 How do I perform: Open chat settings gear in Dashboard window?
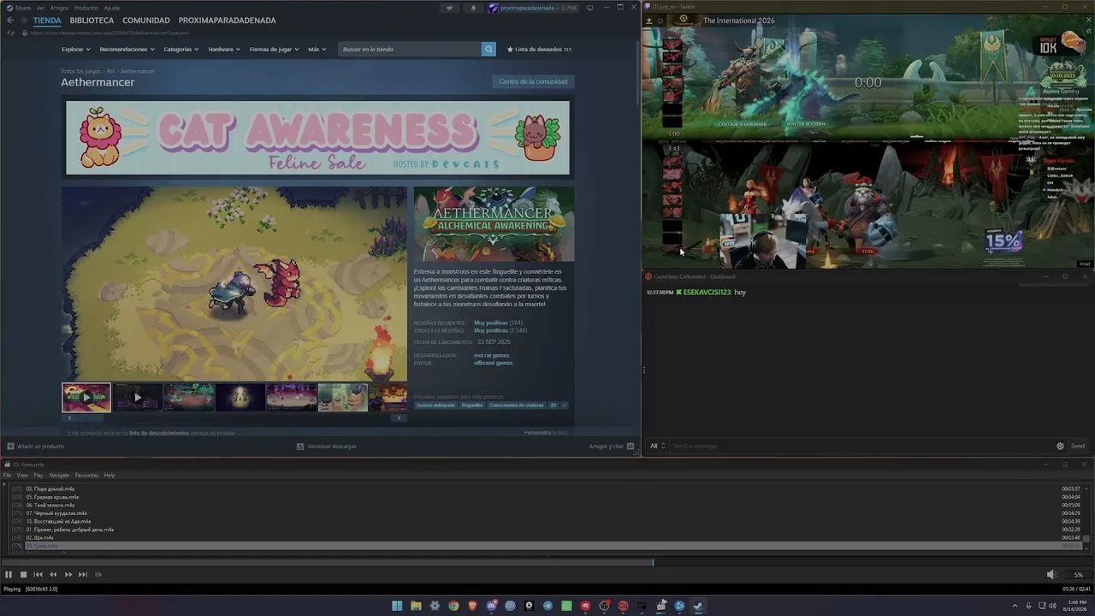tap(1060, 446)
